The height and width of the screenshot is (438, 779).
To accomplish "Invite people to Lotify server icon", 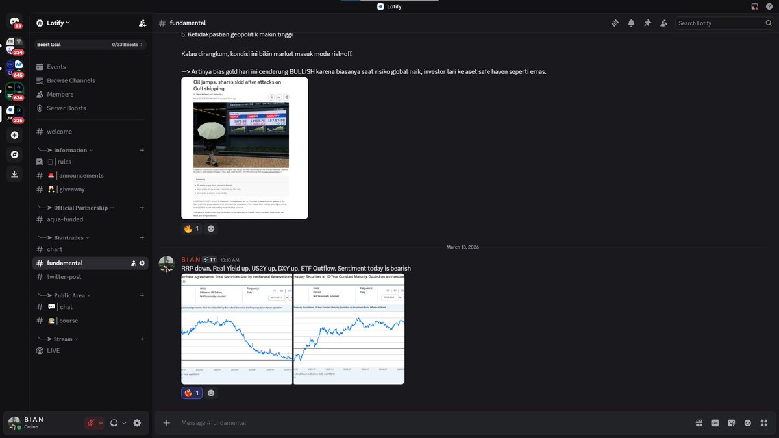I will point(142,23).
